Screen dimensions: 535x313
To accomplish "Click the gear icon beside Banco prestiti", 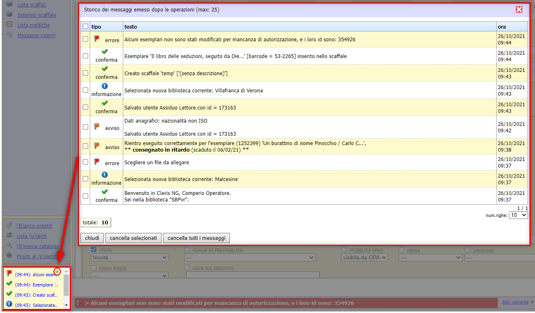I will [x=9, y=225].
